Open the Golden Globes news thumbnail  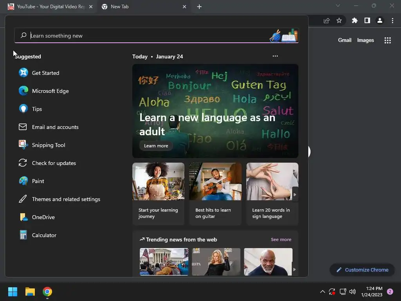(x=216, y=261)
